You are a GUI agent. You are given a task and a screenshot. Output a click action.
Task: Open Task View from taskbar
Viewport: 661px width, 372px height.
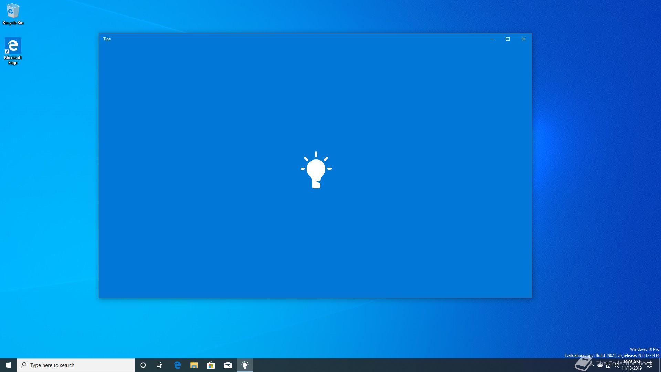tap(160, 365)
